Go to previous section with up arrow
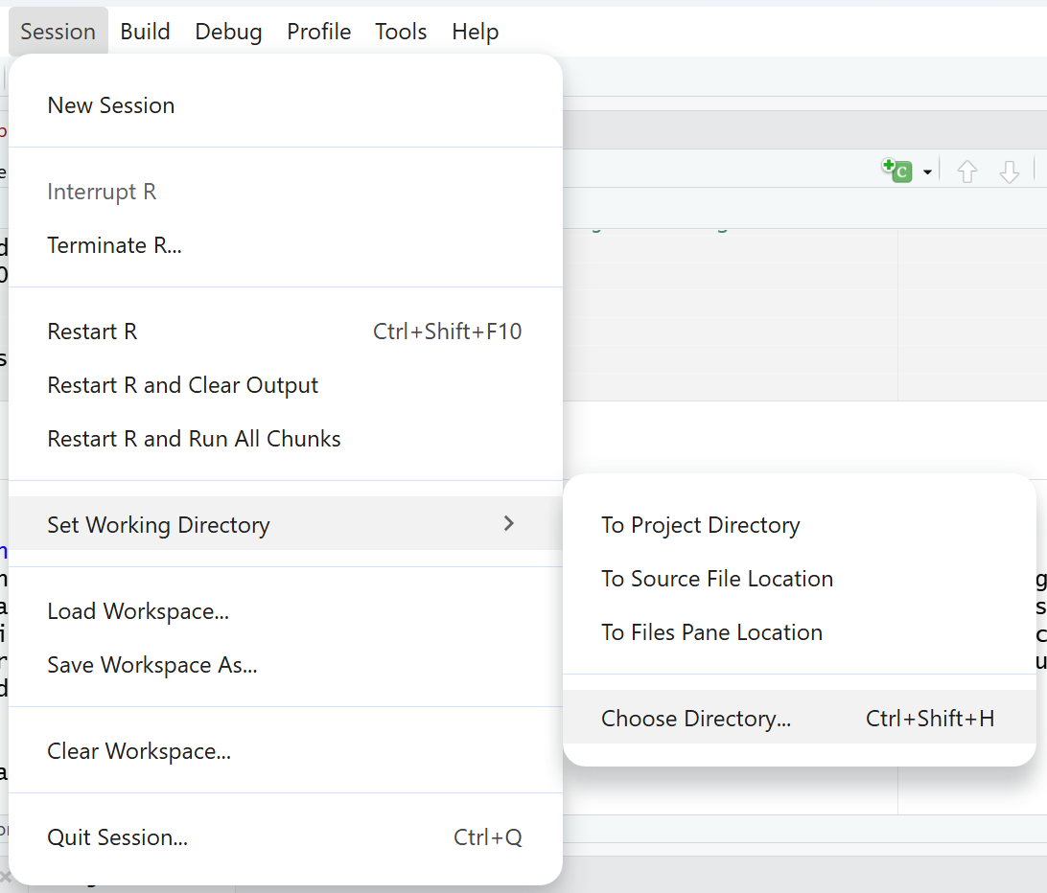Screen dimensions: 1047x893 coord(966,172)
